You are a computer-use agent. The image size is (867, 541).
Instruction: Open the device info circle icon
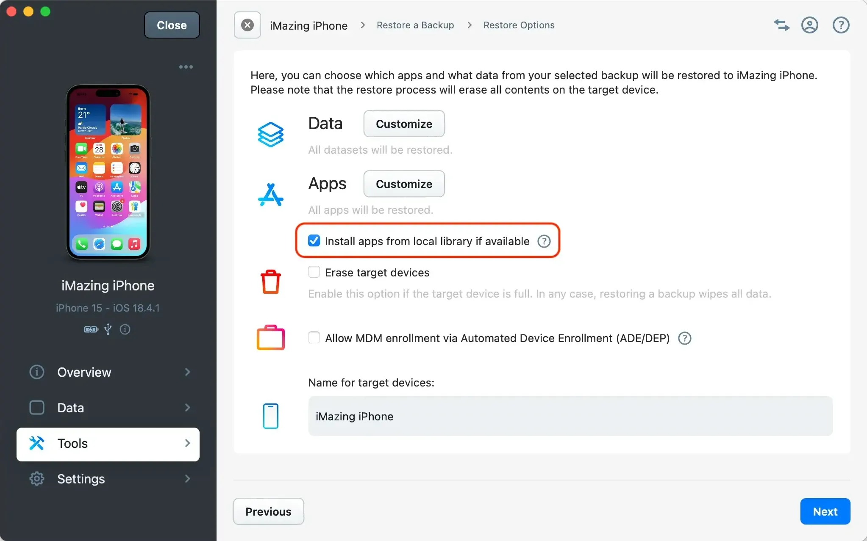(x=125, y=329)
